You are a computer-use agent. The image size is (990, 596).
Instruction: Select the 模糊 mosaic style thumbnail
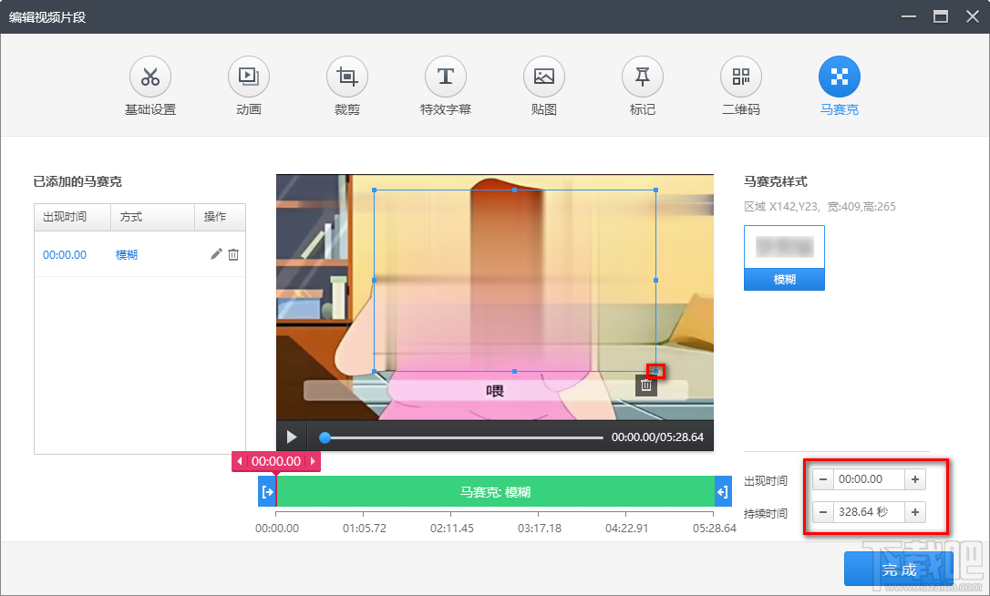[784, 257]
